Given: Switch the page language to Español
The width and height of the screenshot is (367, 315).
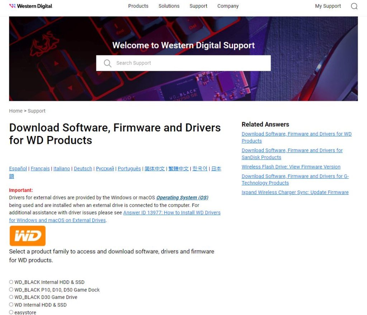Looking at the screenshot, I should (x=18, y=168).
